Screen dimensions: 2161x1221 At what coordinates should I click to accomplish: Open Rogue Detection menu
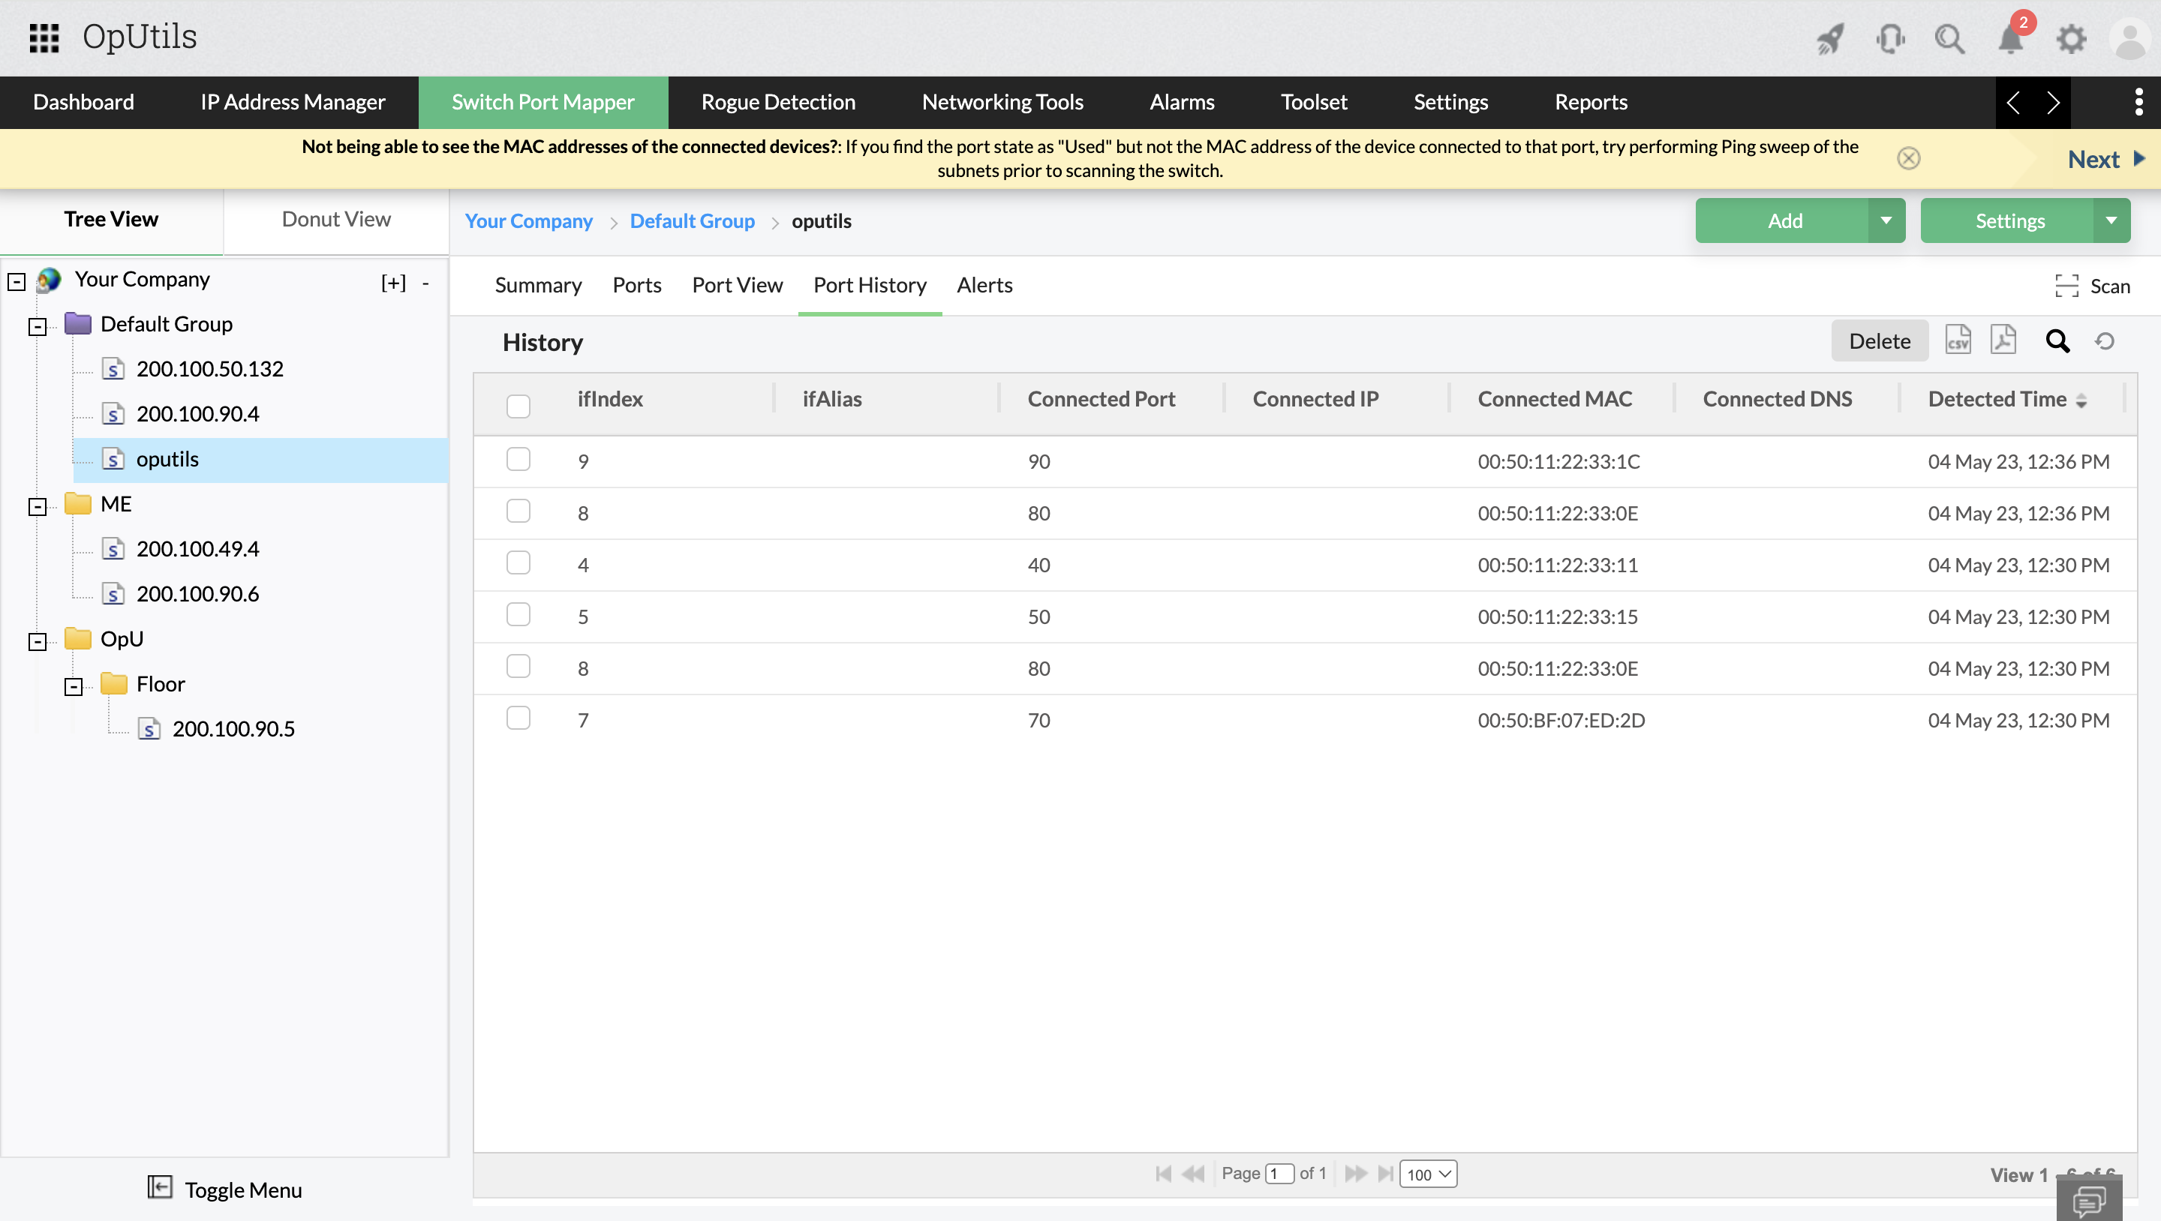[x=777, y=101]
